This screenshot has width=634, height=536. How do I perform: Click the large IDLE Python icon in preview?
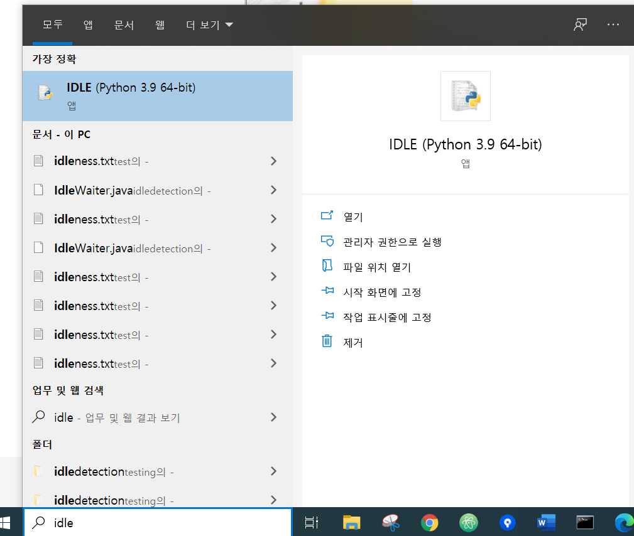(466, 96)
